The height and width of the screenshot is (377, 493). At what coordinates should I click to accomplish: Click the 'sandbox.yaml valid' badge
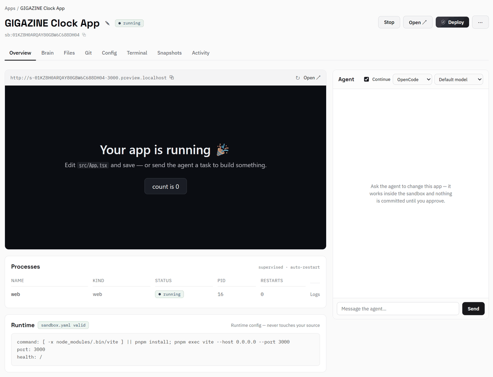tap(63, 325)
